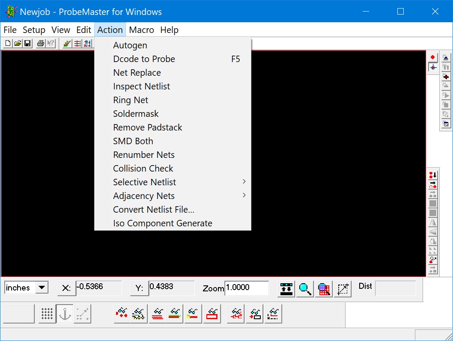Click glasses icon with arrow and box
This screenshot has height=341, width=453.
click(254, 314)
